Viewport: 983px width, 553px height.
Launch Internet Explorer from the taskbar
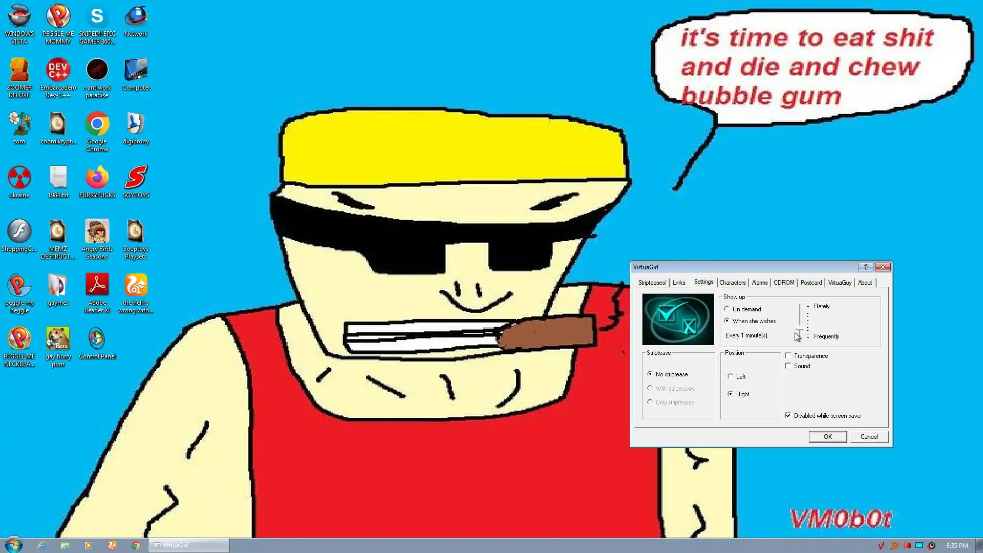pos(41,545)
